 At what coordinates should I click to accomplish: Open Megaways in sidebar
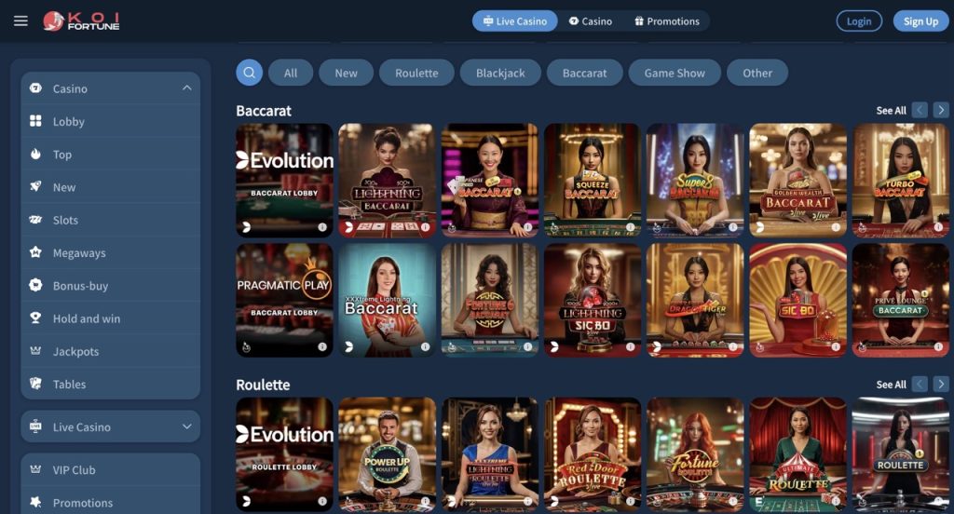[x=111, y=252]
